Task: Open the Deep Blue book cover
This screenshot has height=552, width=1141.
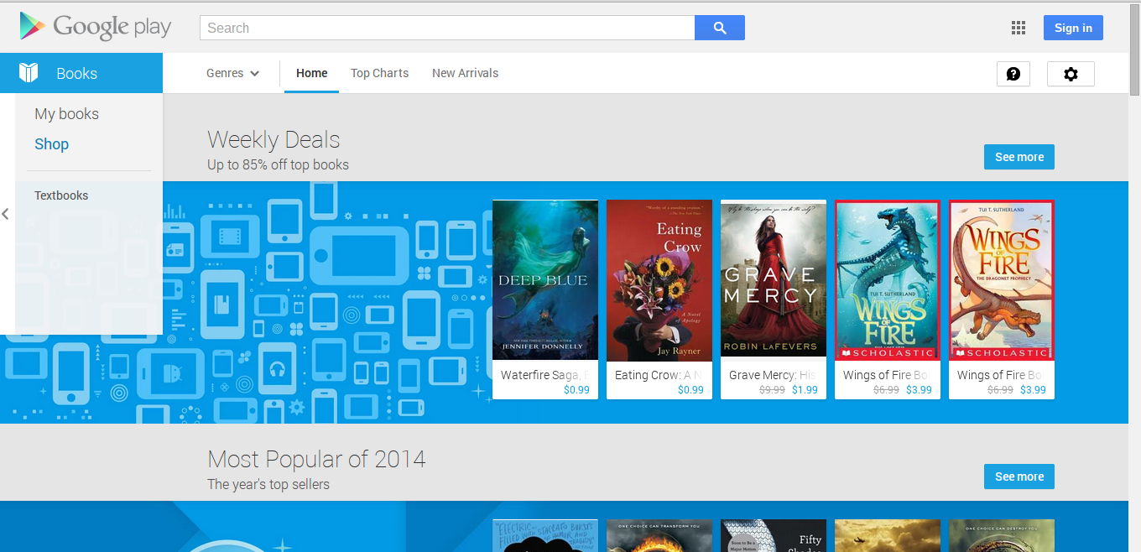Action: 545,280
